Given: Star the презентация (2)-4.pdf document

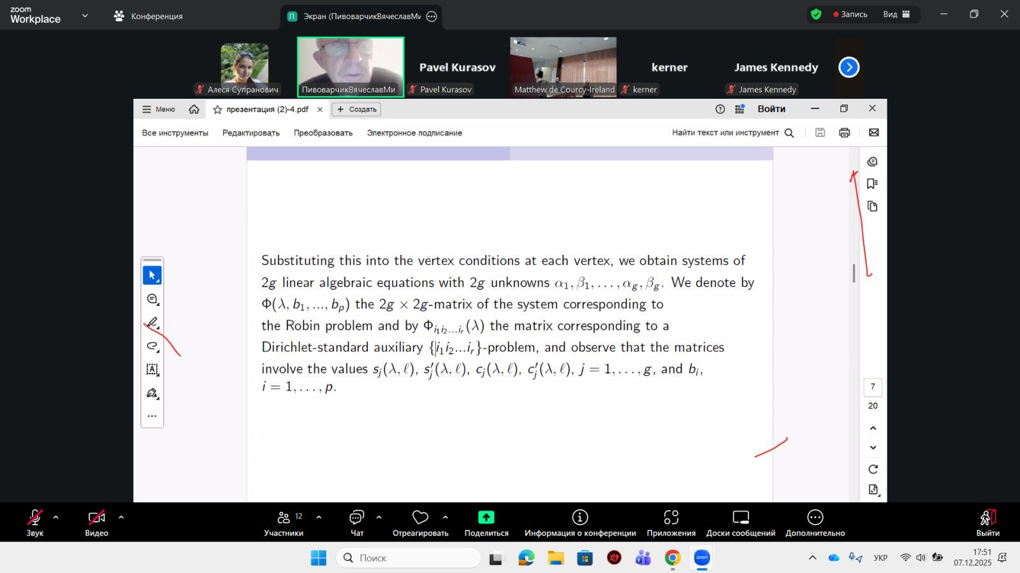Looking at the screenshot, I should (x=217, y=110).
